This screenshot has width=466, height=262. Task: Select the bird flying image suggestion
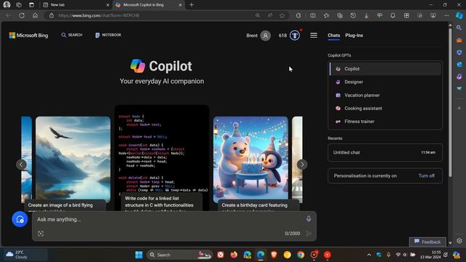coord(73,163)
